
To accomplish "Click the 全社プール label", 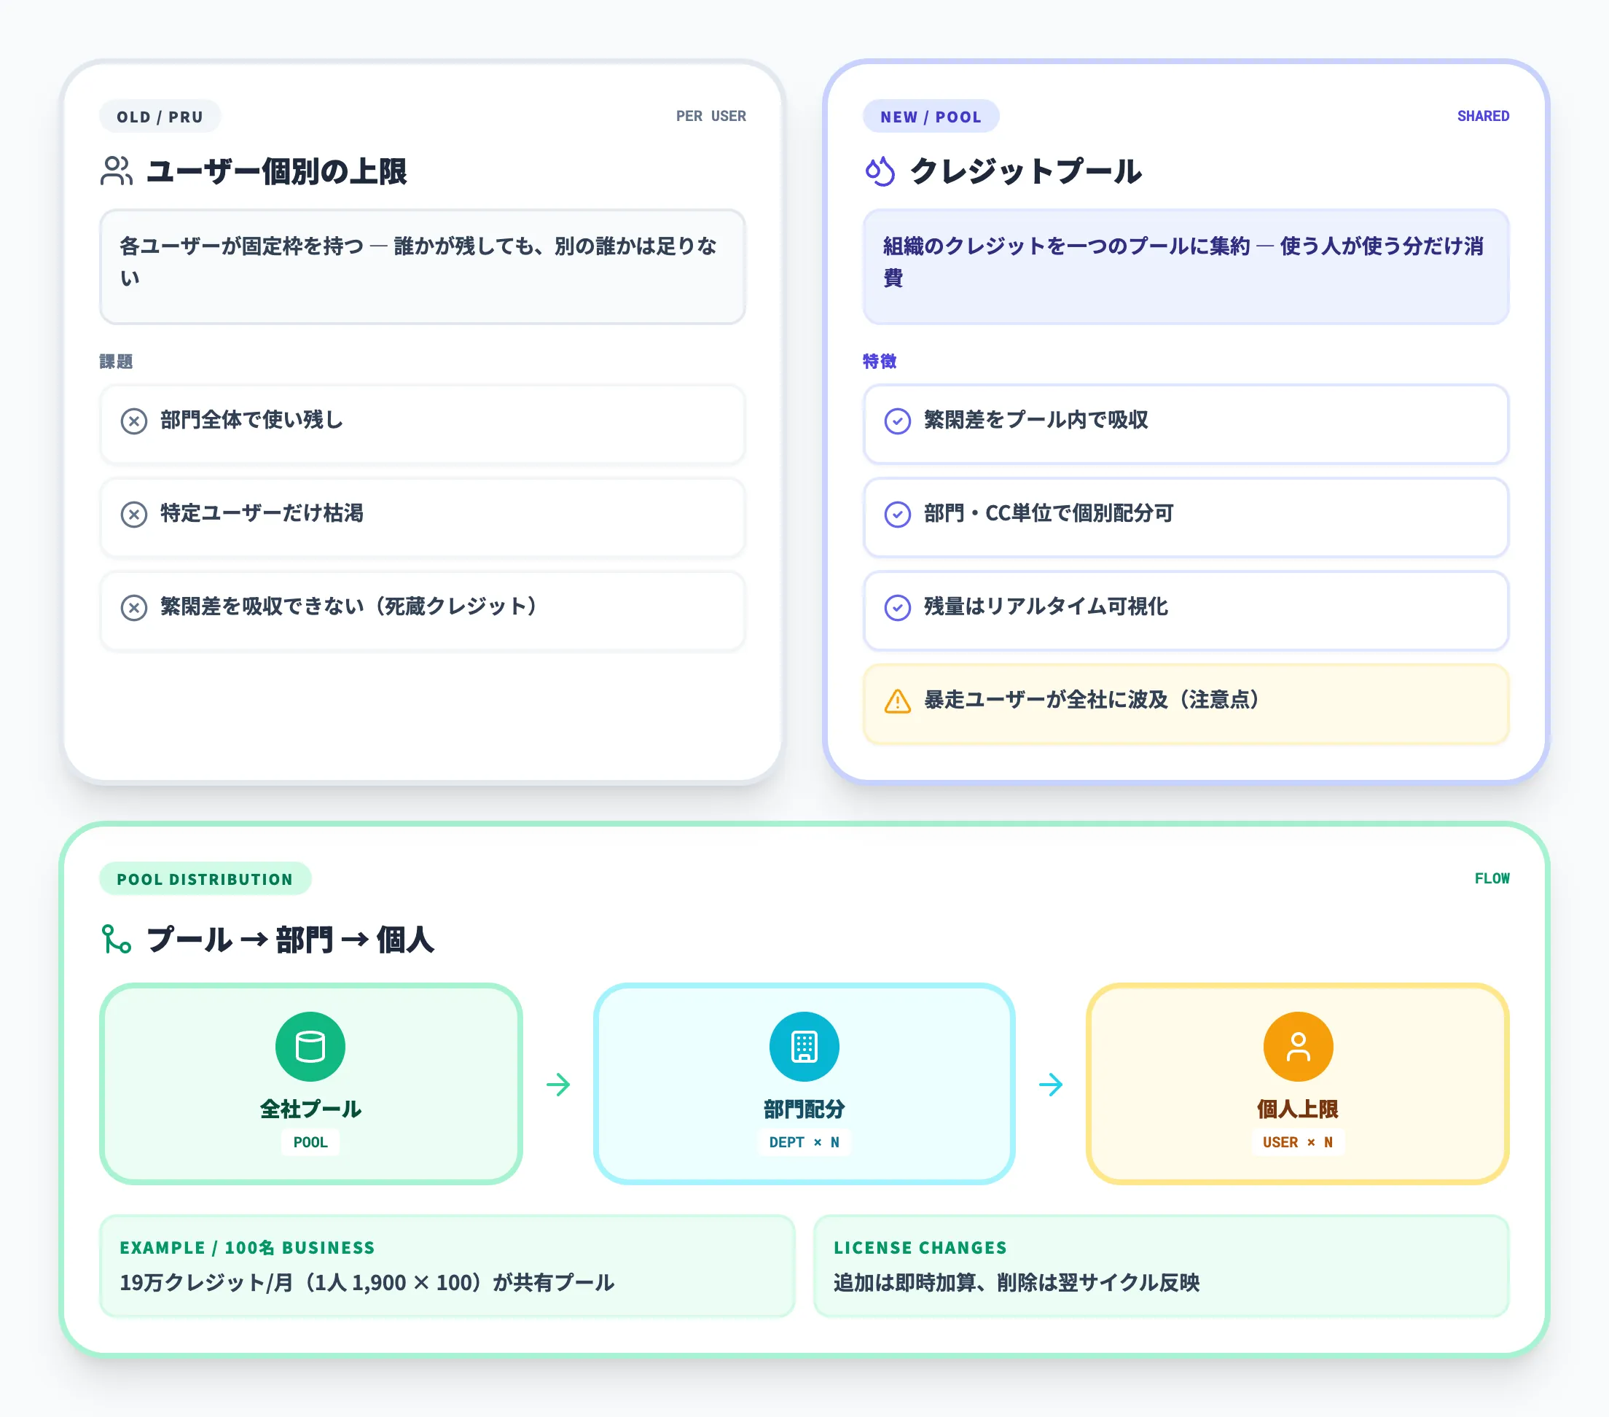I will tap(310, 1109).
